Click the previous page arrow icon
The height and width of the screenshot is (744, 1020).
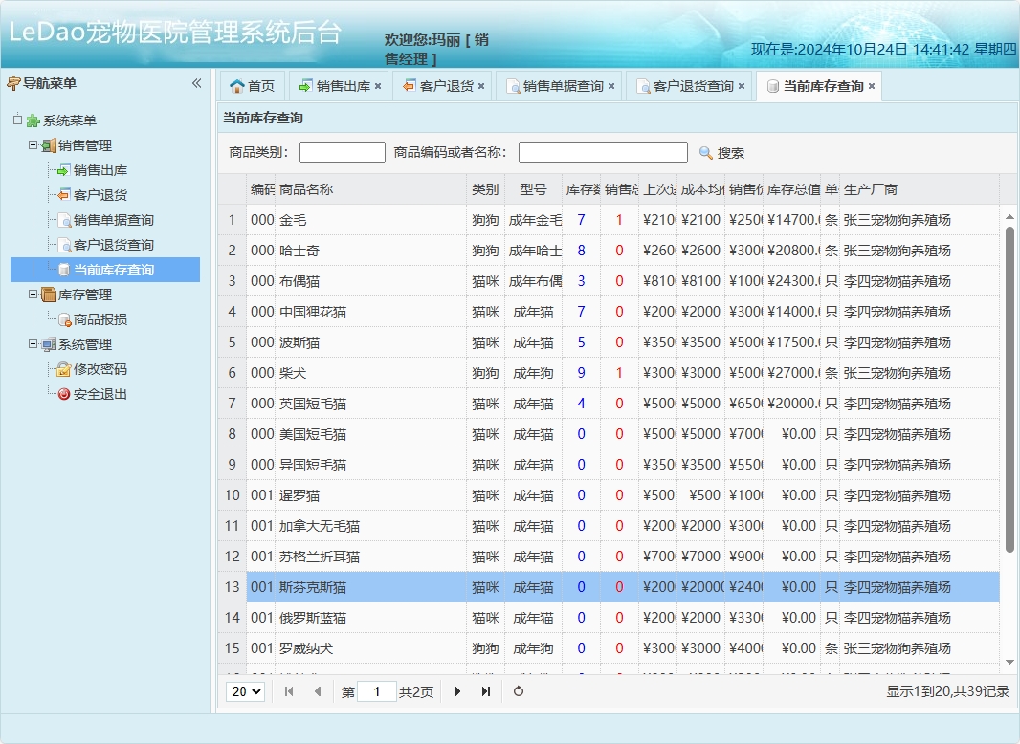316,691
